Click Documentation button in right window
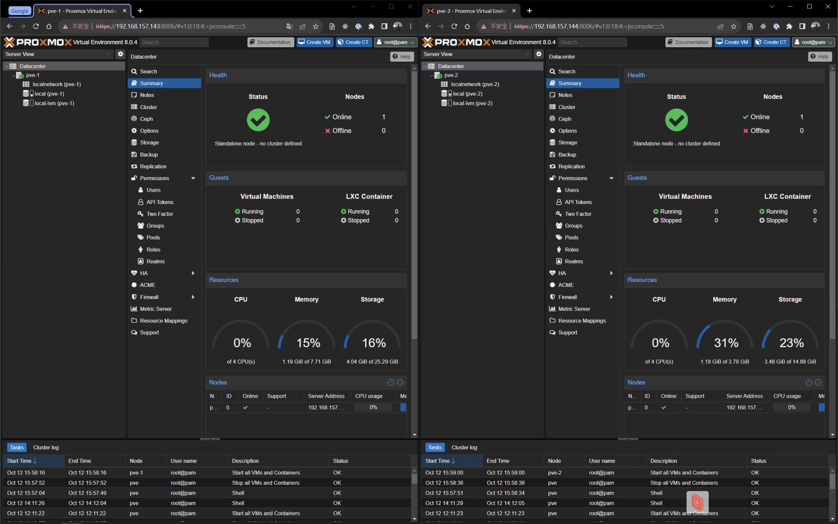 click(x=688, y=42)
